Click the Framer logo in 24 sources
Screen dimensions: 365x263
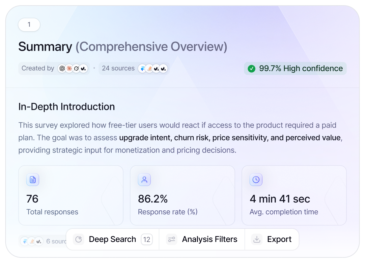click(x=142, y=68)
